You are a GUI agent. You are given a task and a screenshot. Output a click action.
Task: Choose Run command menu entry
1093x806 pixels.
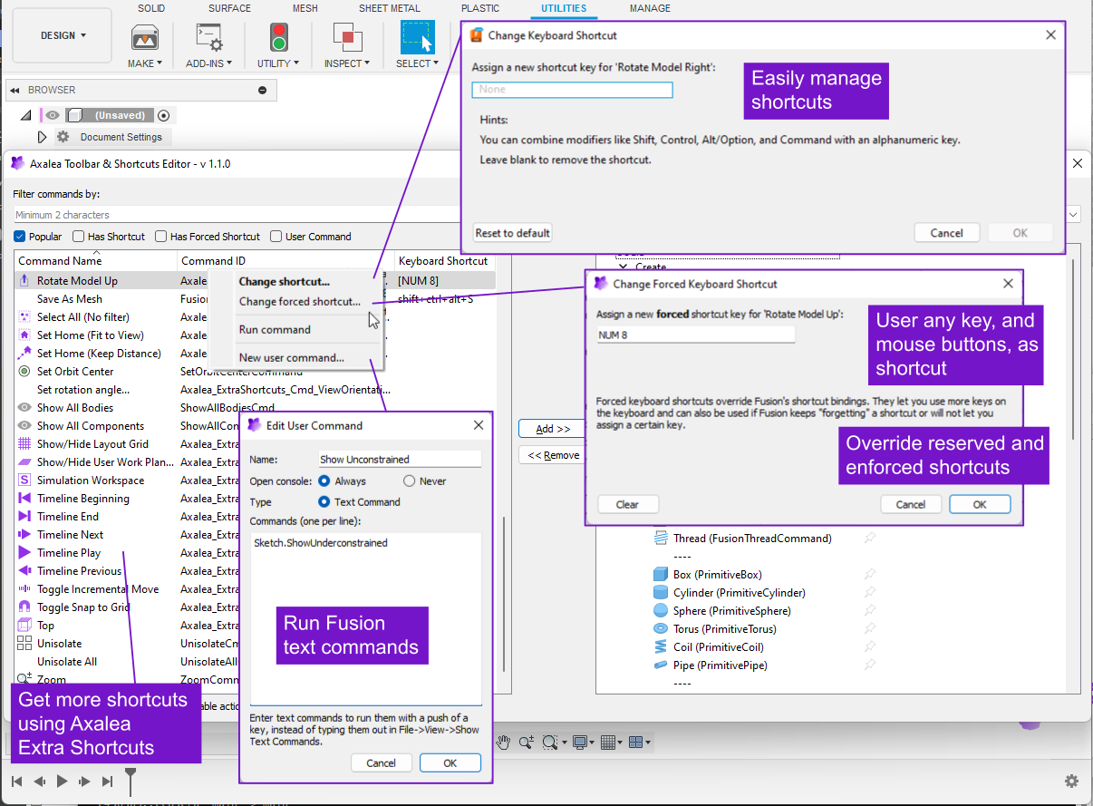click(x=275, y=330)
